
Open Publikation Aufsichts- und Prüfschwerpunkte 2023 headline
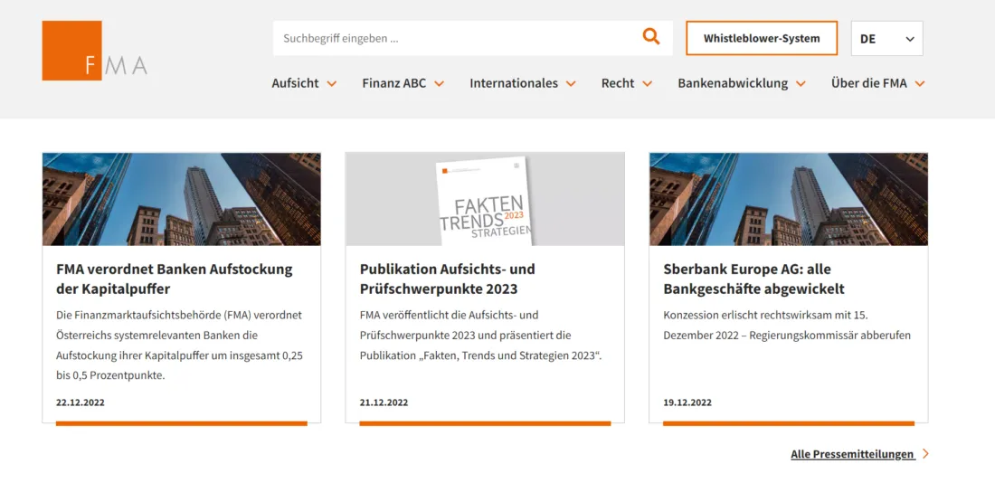click(x=447, y=279)
